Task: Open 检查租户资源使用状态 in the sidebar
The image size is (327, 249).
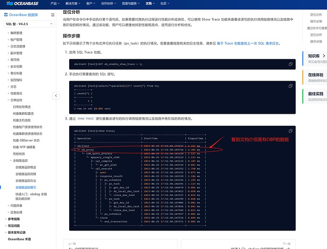Action: [27, 127]
